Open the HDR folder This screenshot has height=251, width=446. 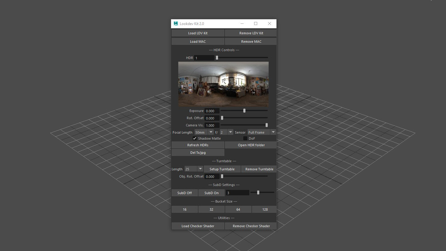click(x=251, y=145)
